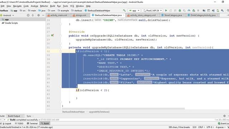Open Build panel settings gear
Image resolution: width=229 pixels, height=129 pixels.
click(224, 116)
